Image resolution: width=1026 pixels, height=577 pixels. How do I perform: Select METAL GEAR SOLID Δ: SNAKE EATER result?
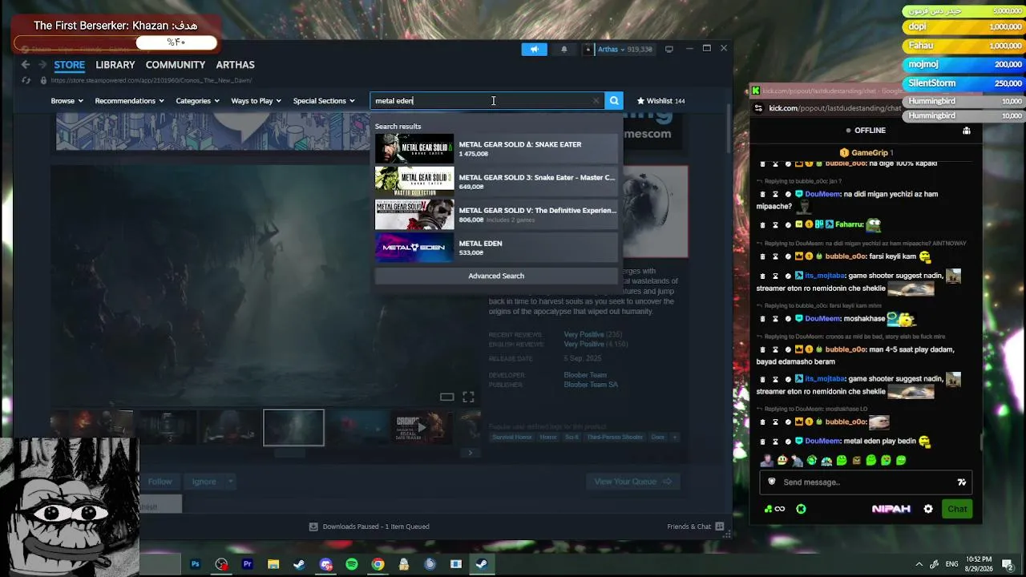pyautogui.click(x=496, y=148)
